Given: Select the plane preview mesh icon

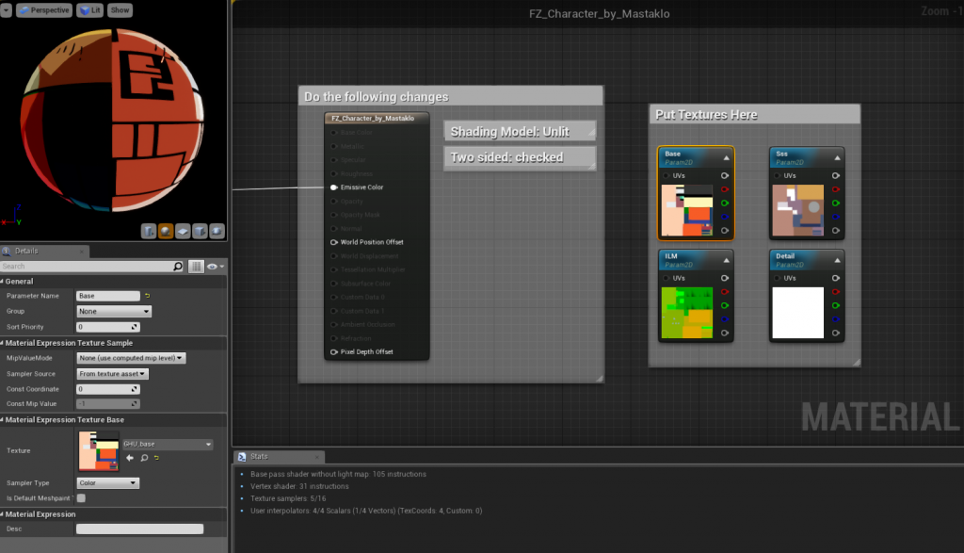Looking at the screenshot, I should (x=183, y=231).
